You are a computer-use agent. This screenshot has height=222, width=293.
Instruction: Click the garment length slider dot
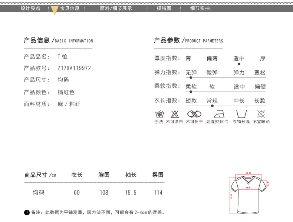212,106
